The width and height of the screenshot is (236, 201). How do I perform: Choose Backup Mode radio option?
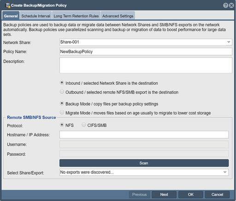[x=62, y=103]
